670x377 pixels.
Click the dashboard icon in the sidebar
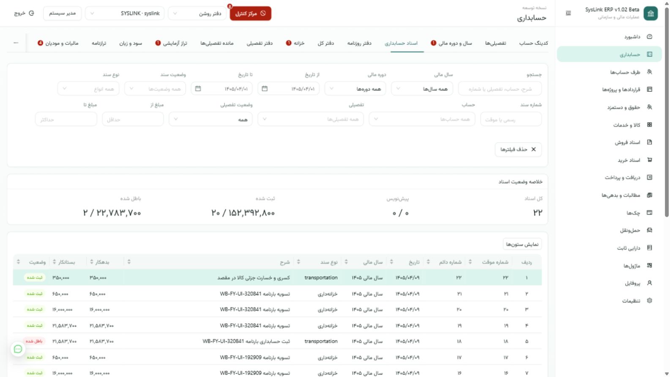pyautogui.click(x=650, y=37)
